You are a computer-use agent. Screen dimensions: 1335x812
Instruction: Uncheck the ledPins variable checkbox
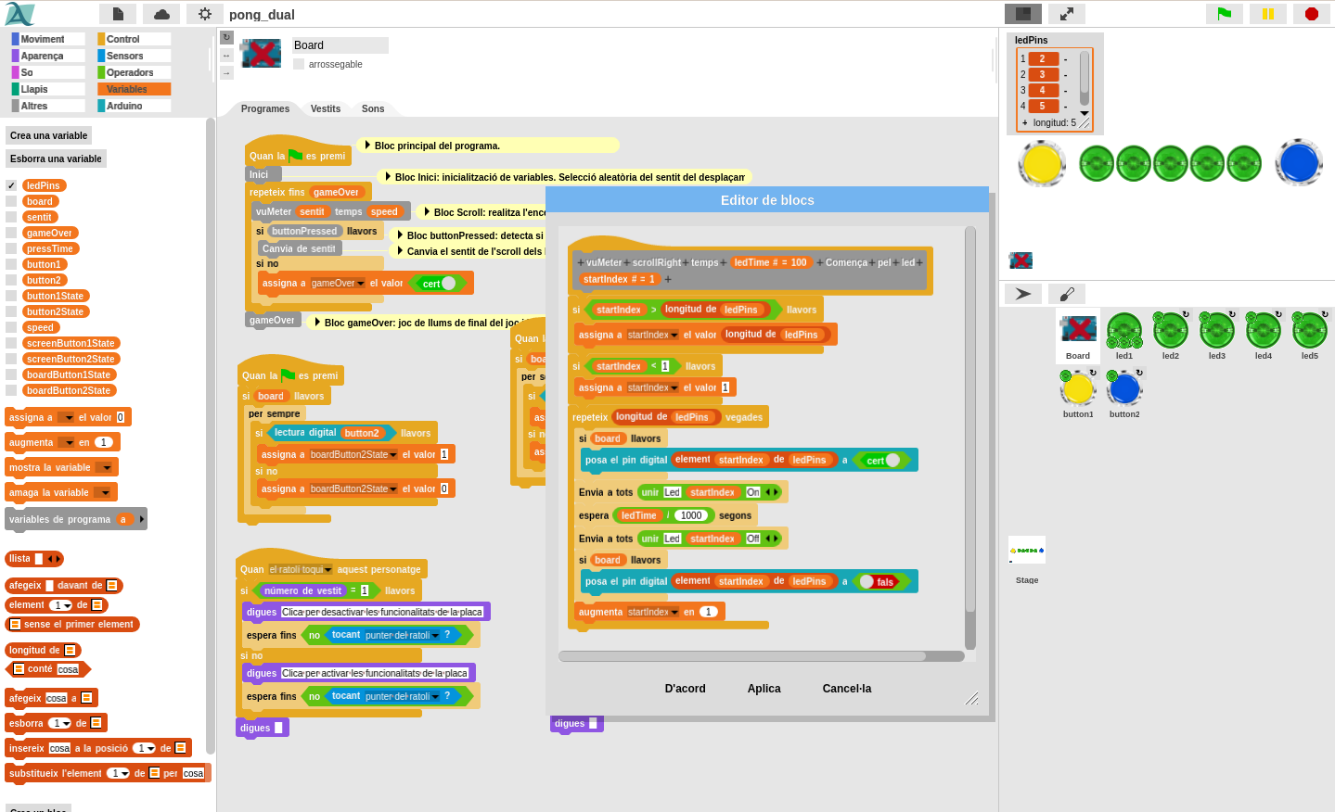point(11,185)
